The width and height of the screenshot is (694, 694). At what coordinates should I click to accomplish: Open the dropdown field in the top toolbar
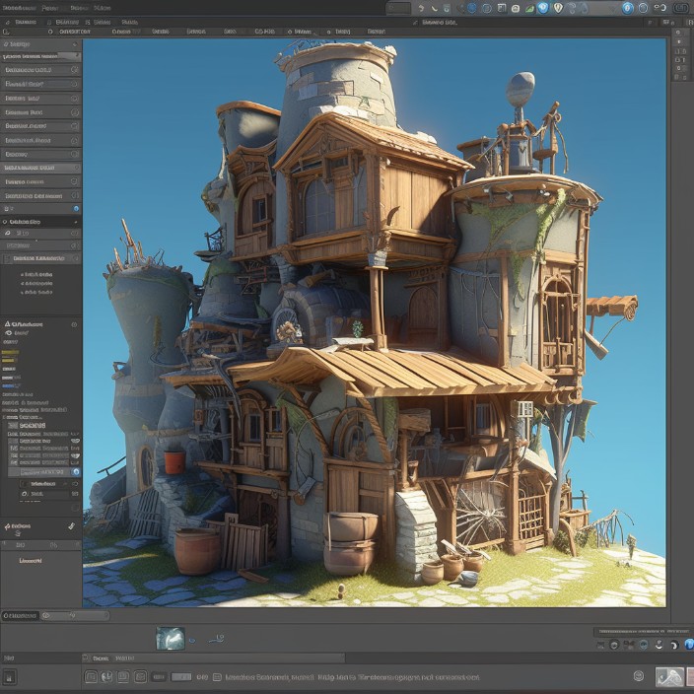[x=398, y=8]
